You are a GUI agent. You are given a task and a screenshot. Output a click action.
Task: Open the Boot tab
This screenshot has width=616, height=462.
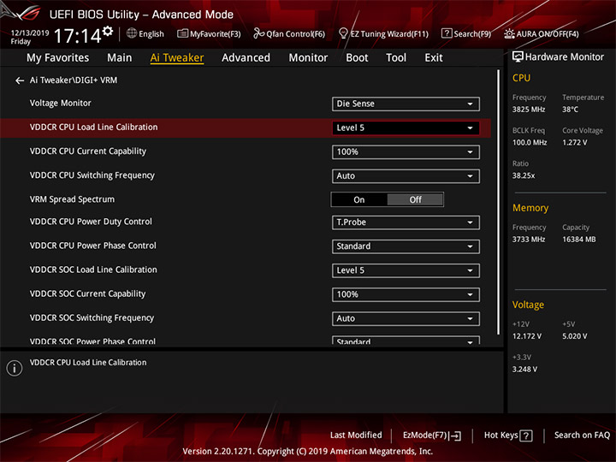tap(357, 58)
